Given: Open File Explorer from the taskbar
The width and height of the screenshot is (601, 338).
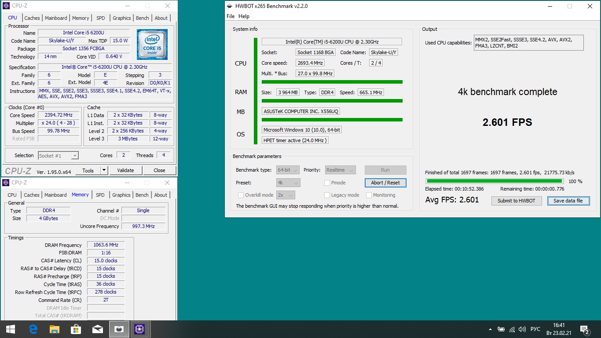Looking at the screenshot, I should (54, 329).
